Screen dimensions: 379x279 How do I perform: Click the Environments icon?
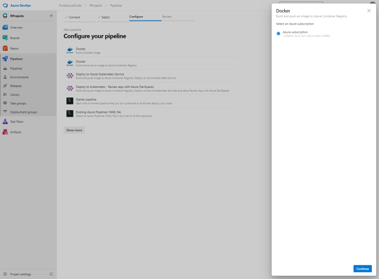(5, 77)
